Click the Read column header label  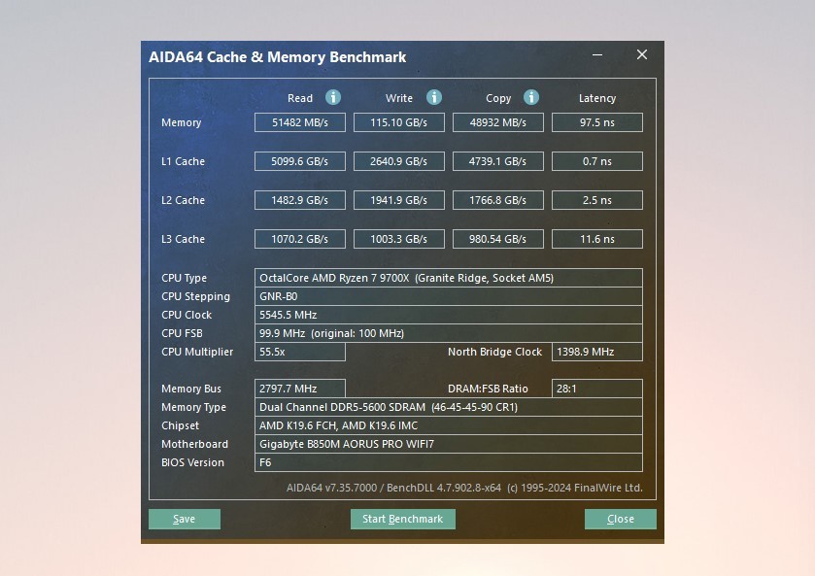point(300,98)
